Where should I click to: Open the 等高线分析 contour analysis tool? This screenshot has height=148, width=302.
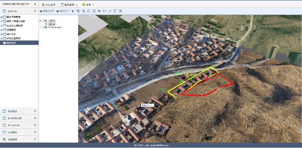point(47,11)
